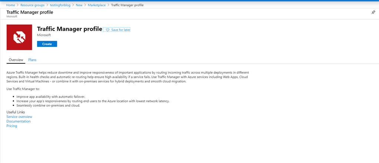Click the large bold Traffic Manager profile heading
The width and height of the screenshot is (379, 163).
click(70, 29)
